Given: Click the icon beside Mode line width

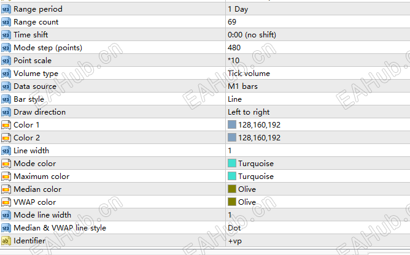Looking at the screenshot, I should click(6, 215).
